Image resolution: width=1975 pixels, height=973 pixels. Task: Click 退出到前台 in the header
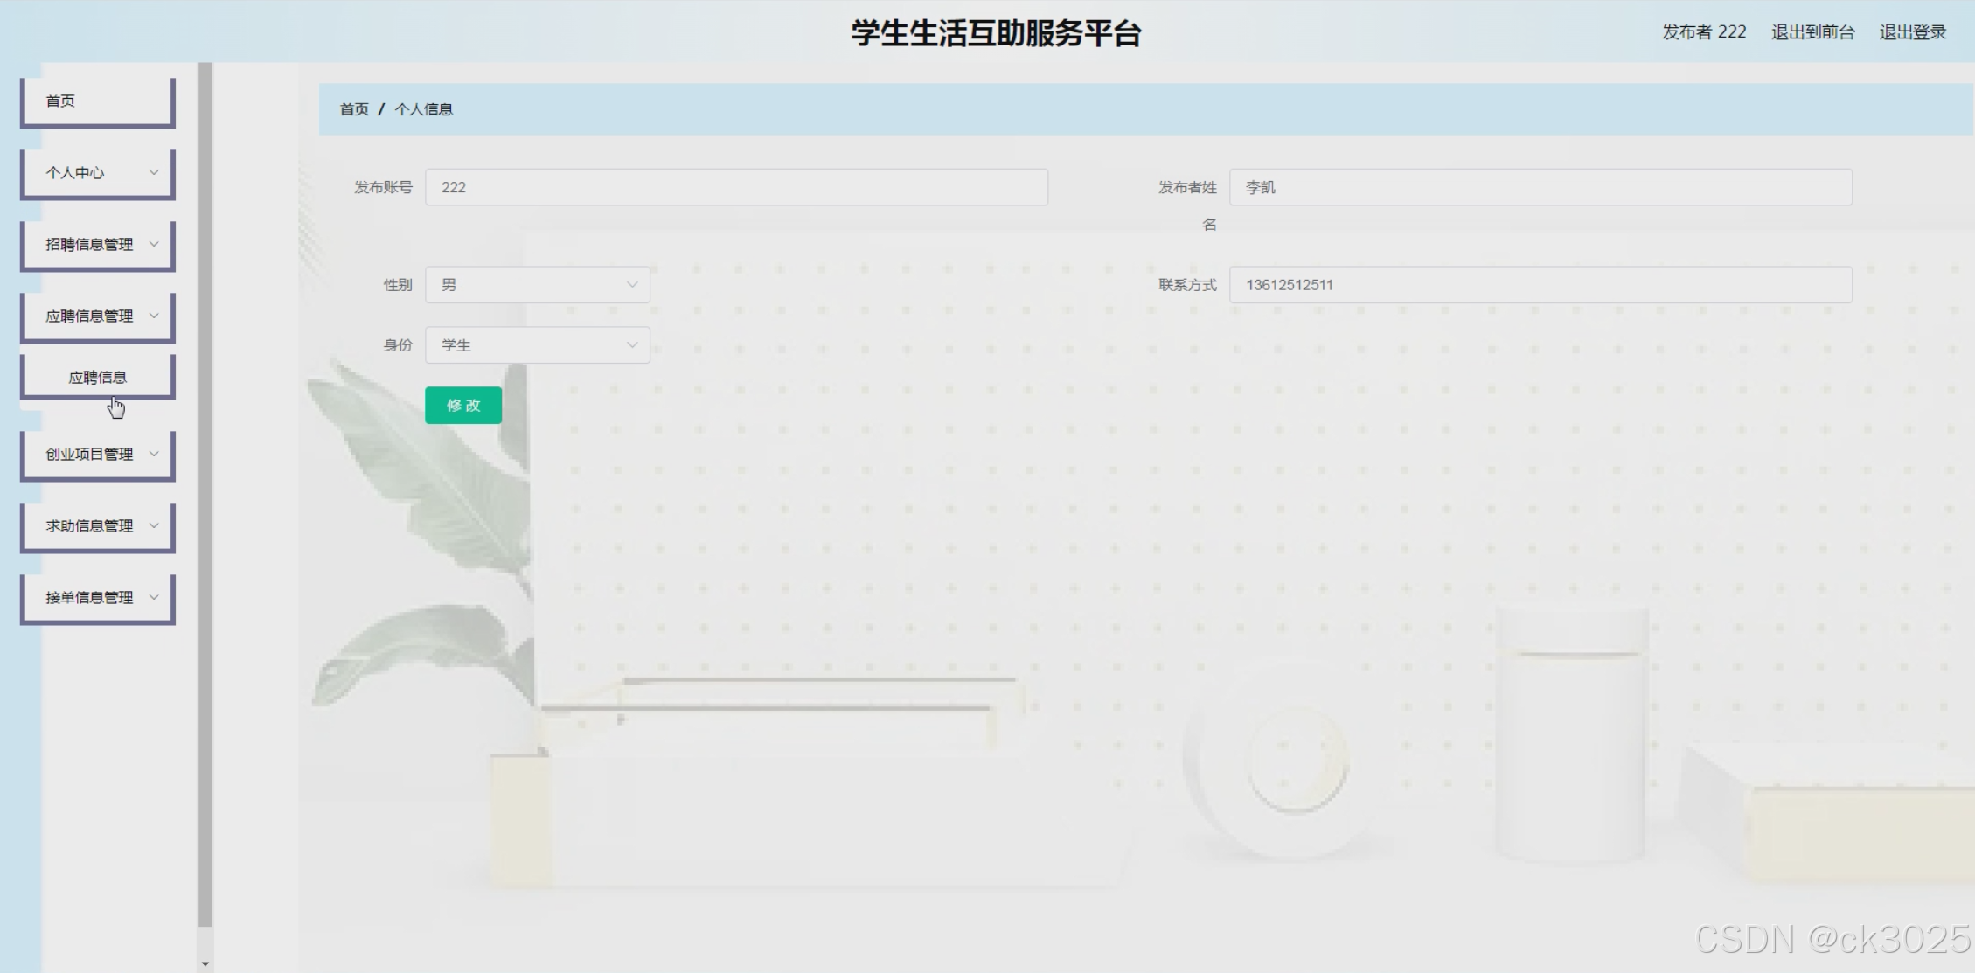pyautogui.click(x=1812, y=32)
